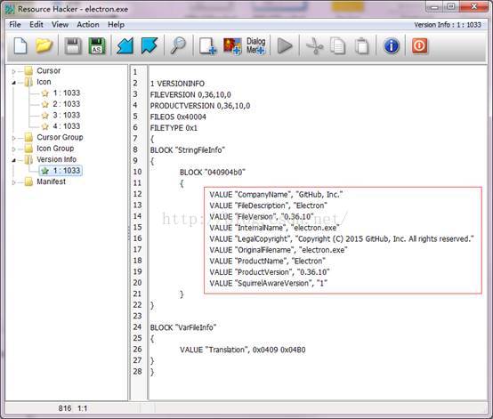Open the Help menu
The width and height of the screenshot is (493, 419).
point(116,25)
